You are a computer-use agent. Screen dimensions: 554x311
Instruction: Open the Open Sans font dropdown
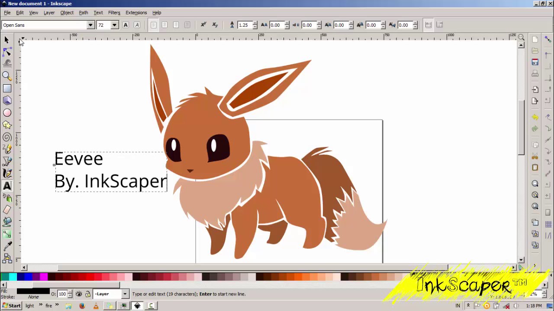(x=90, y=25)
